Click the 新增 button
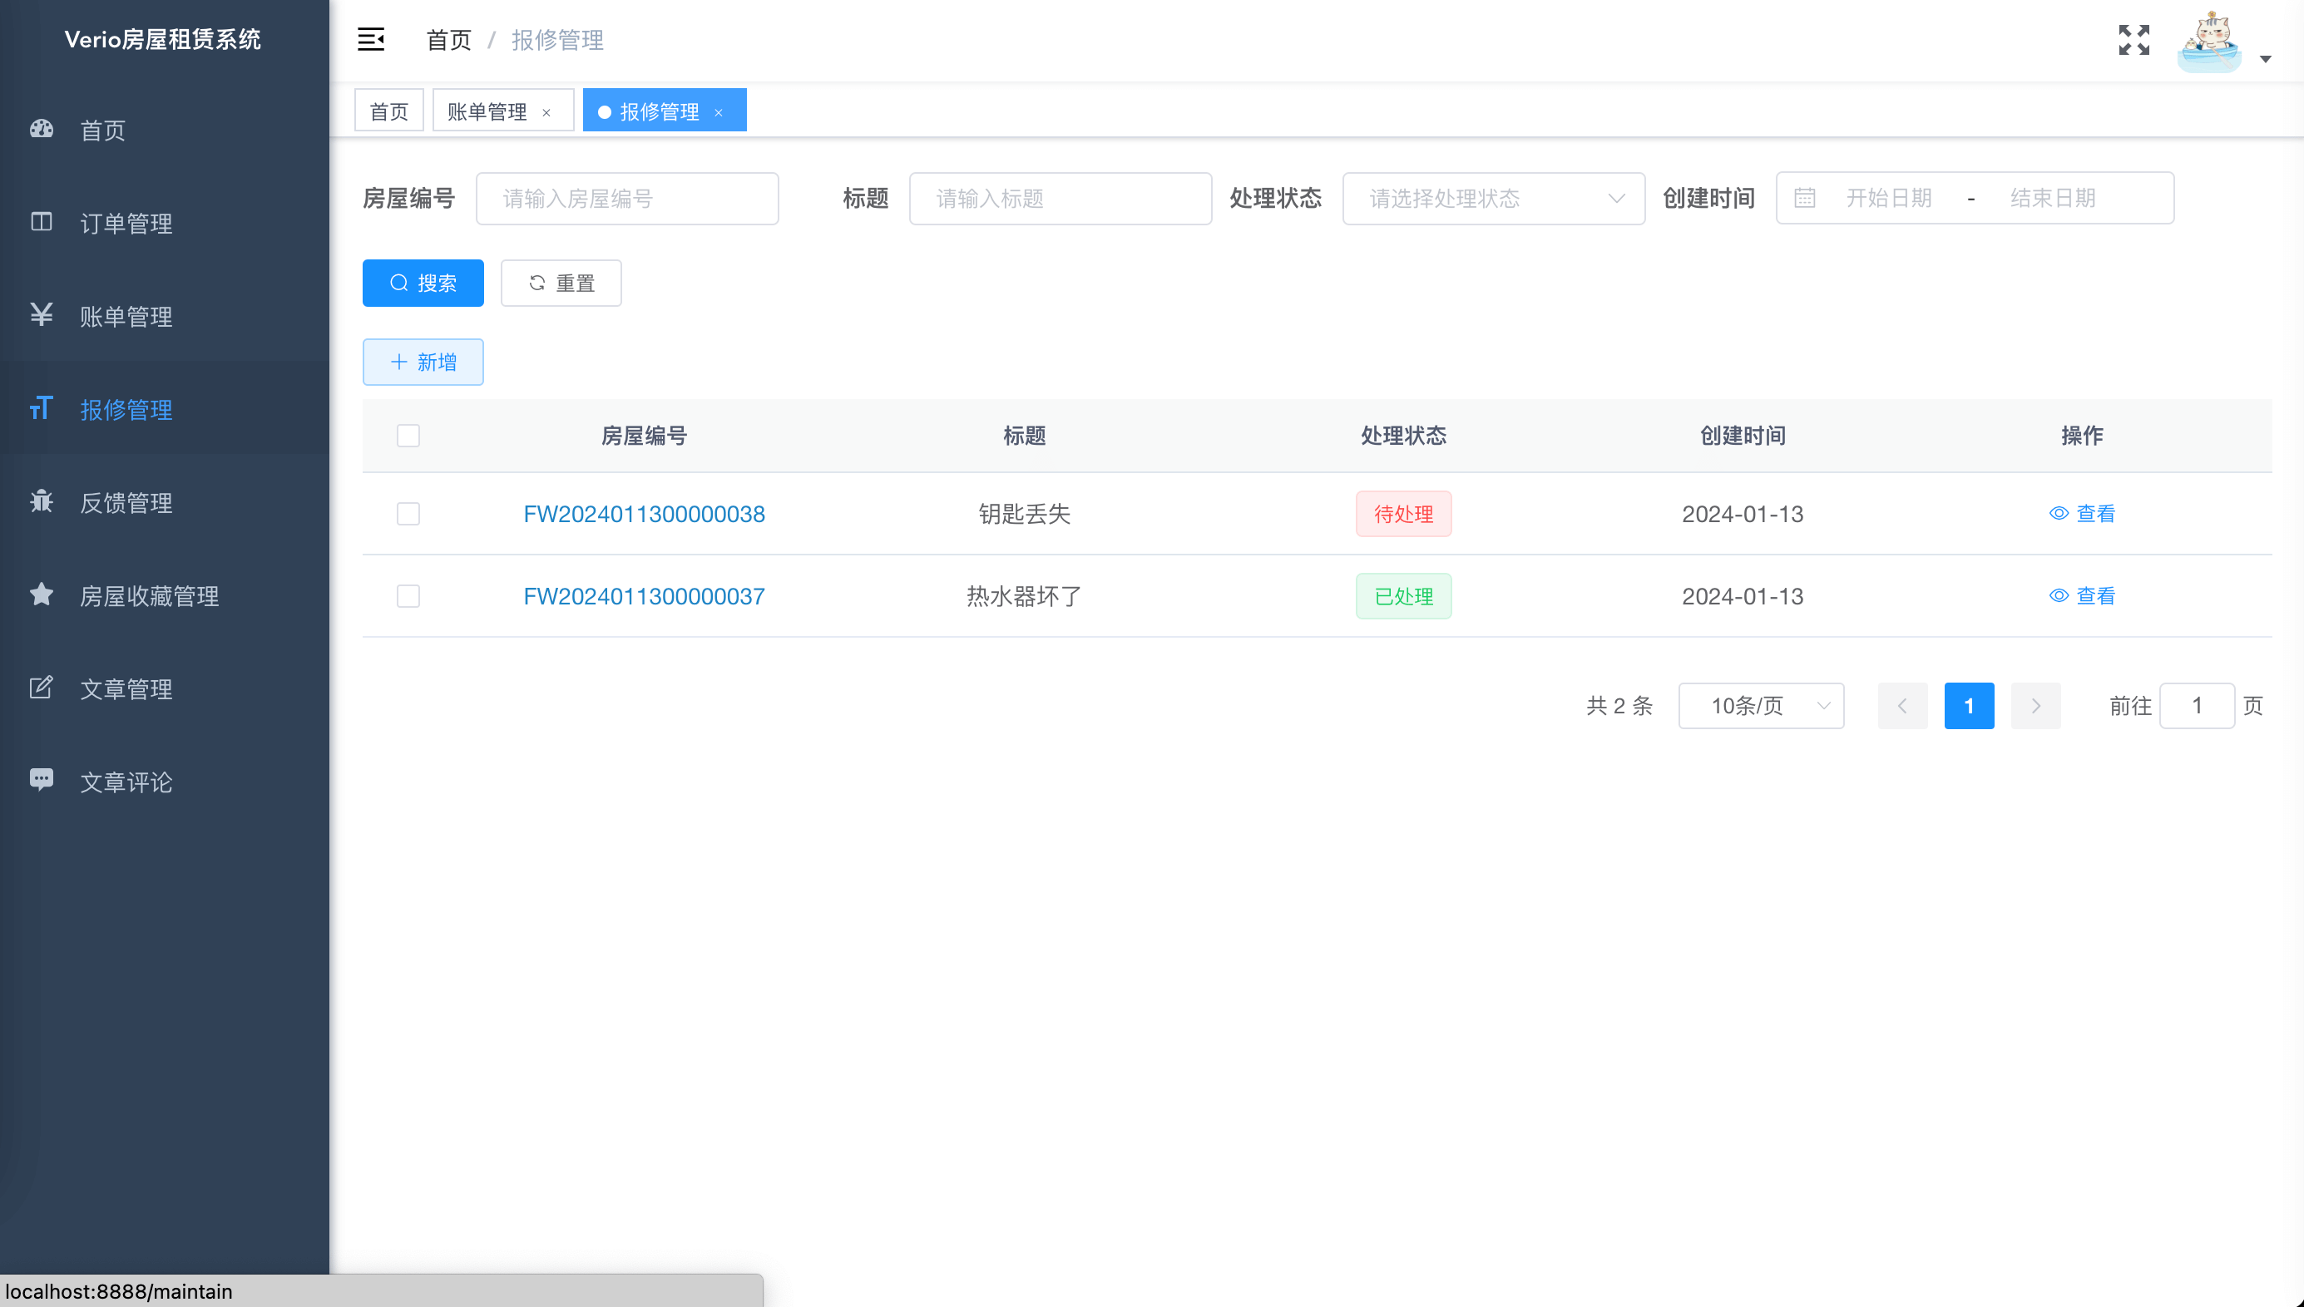 423,362
